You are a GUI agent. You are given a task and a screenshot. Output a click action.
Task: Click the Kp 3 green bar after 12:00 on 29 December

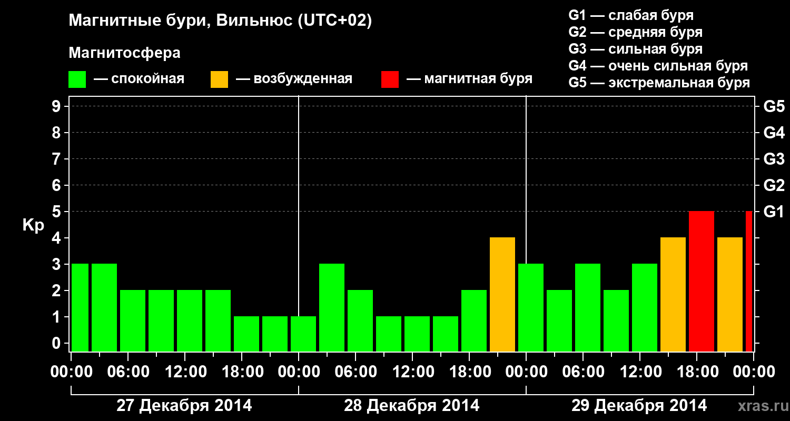(x=645, y=308)
